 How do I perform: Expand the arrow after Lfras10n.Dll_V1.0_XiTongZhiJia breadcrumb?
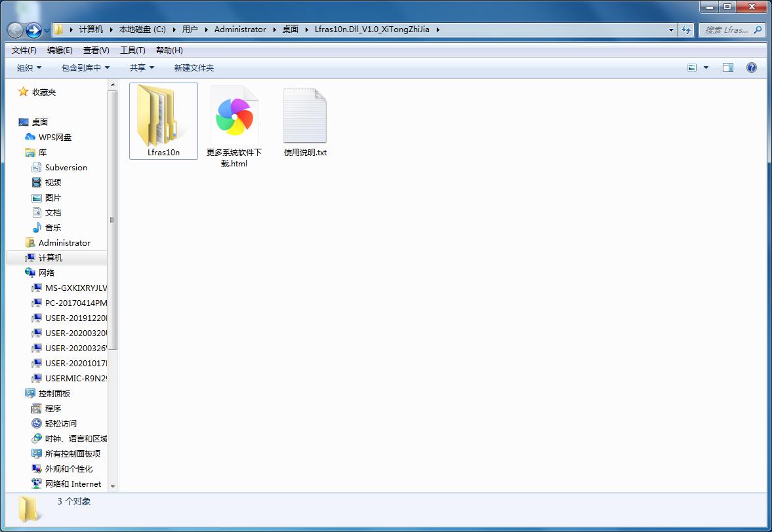(x=437, y=29)
